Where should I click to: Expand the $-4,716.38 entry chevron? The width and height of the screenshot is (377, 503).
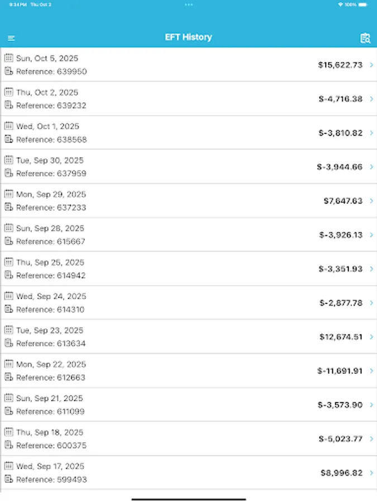371,99
